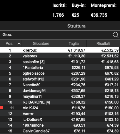The width and height of the screenshot is (120, 134).
Task: Select the 1Pantelleria row
Action: point(59,67)
